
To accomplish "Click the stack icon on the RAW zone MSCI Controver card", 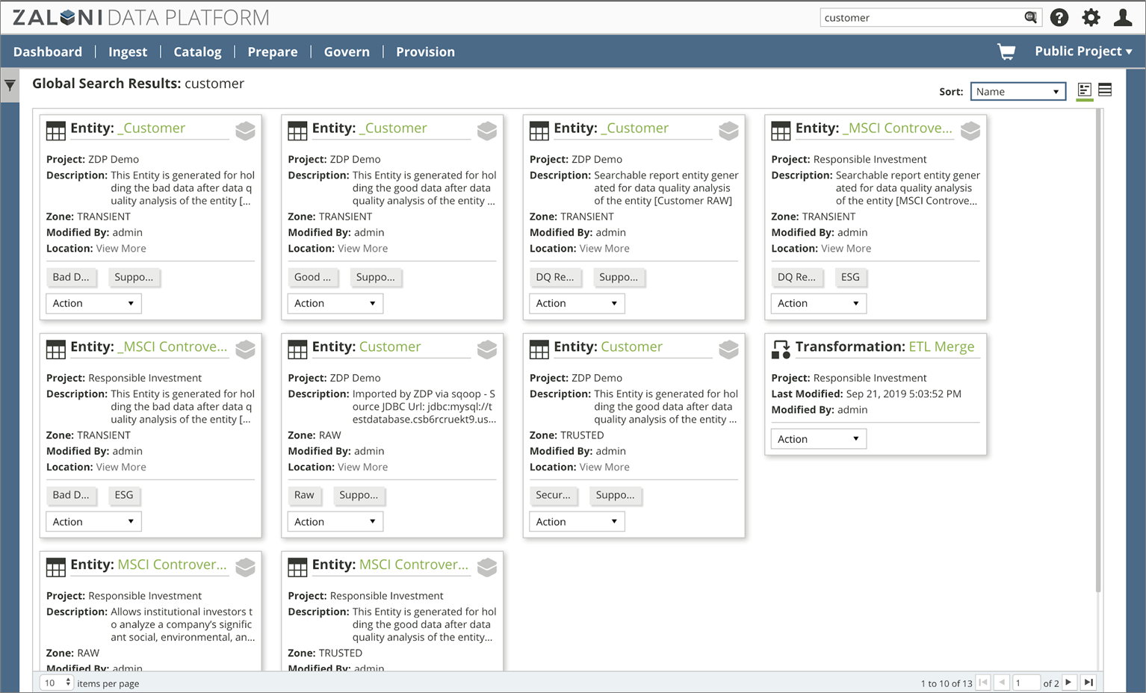I will coord(245,567).
